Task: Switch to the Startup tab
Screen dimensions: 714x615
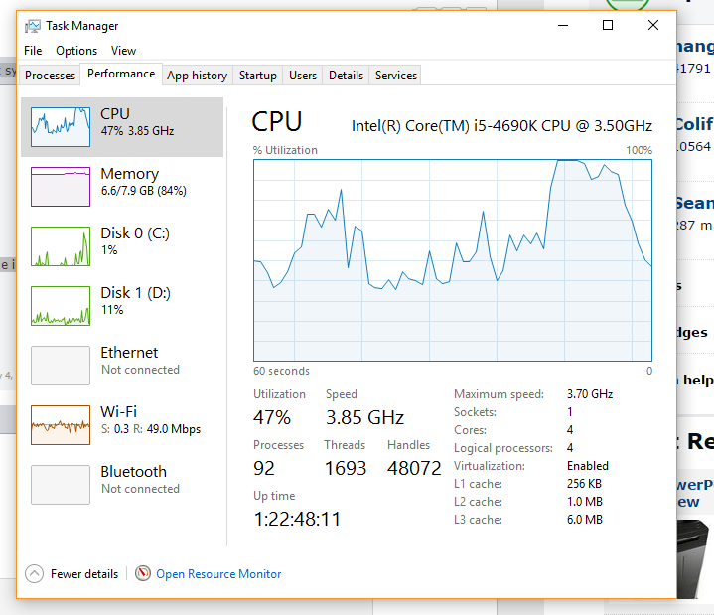Action: (x=258, y=76)
